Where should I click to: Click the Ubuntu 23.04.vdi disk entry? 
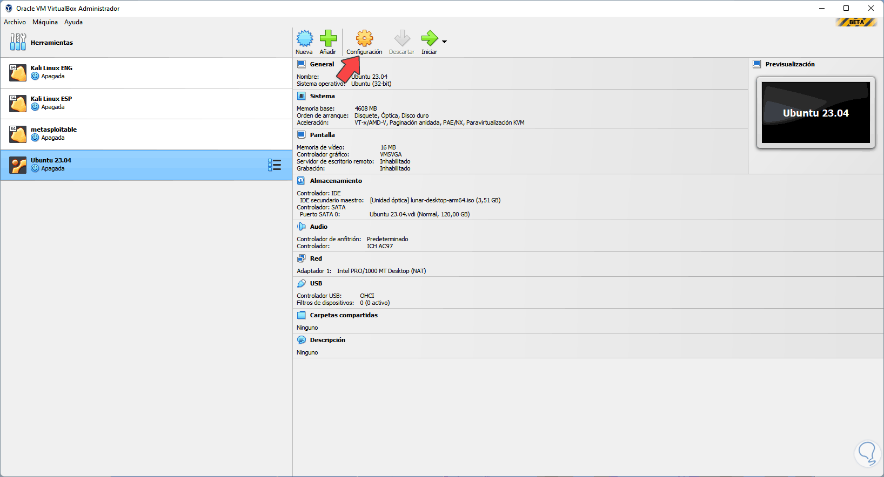[419, 214]
